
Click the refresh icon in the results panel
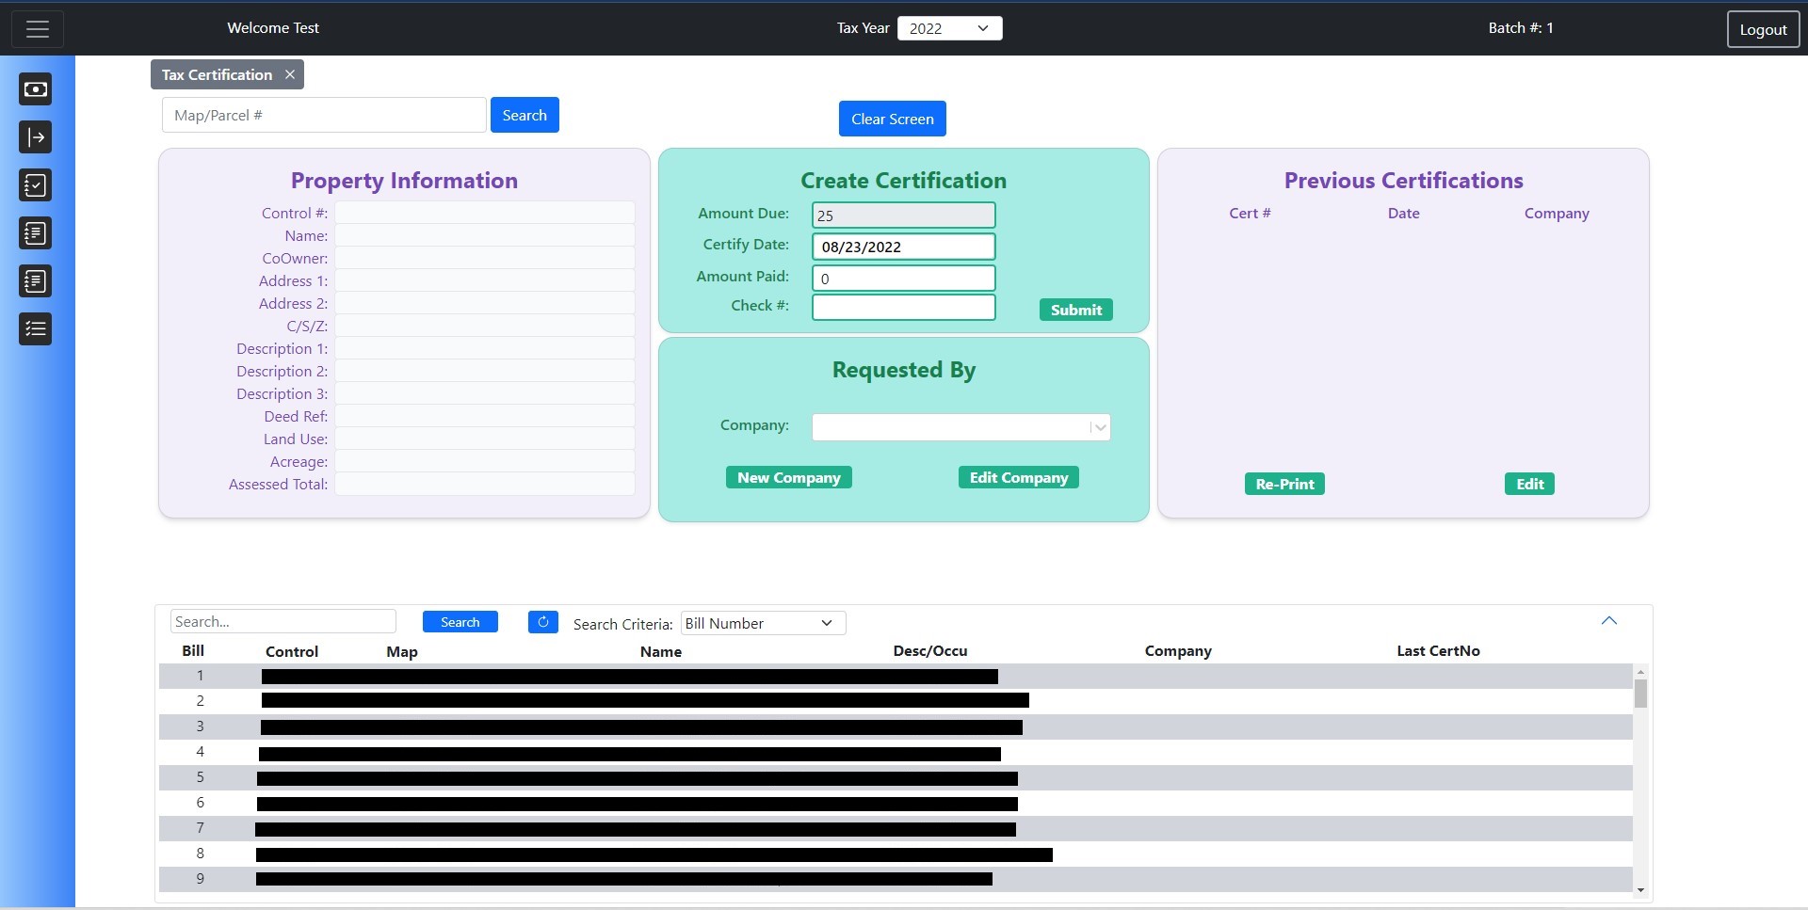pos(543,622)
